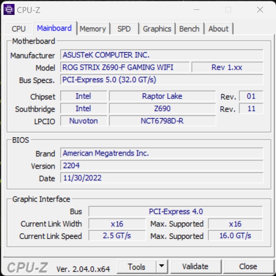View the About tab
The height and width of the screenshot is (276, 276).
(x=218, y=29)
